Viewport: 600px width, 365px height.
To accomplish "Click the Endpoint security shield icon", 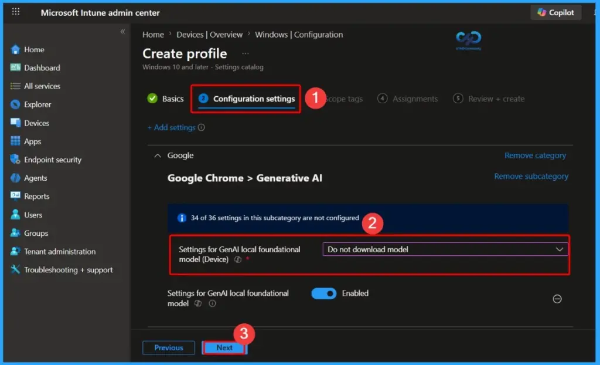I will pyautogui.click(x=15, y=159).
